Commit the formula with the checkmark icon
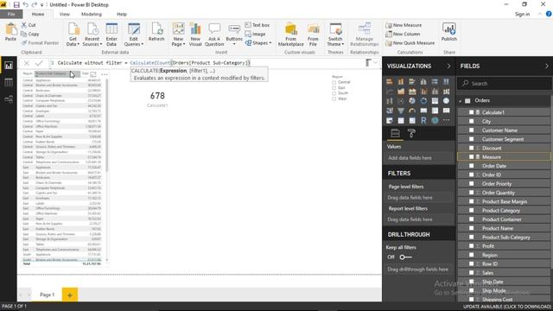The height and width of the screenshot is (311, 553). (39, 63)
